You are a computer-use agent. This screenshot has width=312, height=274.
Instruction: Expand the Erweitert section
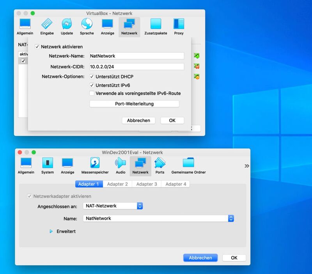coord(51,231)
